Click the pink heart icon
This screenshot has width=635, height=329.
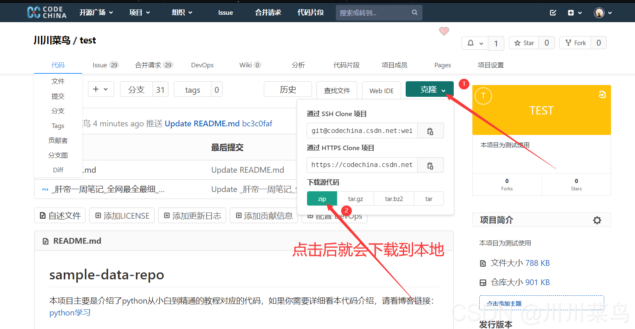(444, 31)
